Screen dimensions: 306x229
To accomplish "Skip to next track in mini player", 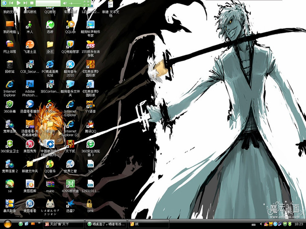I will [x=25, y=3].
